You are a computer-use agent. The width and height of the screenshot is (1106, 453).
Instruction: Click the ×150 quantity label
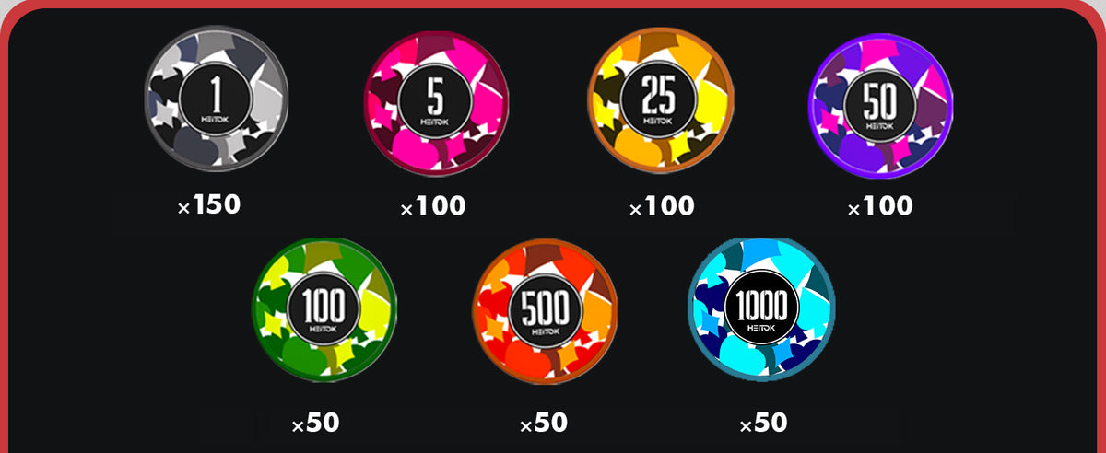click(209, 204)
